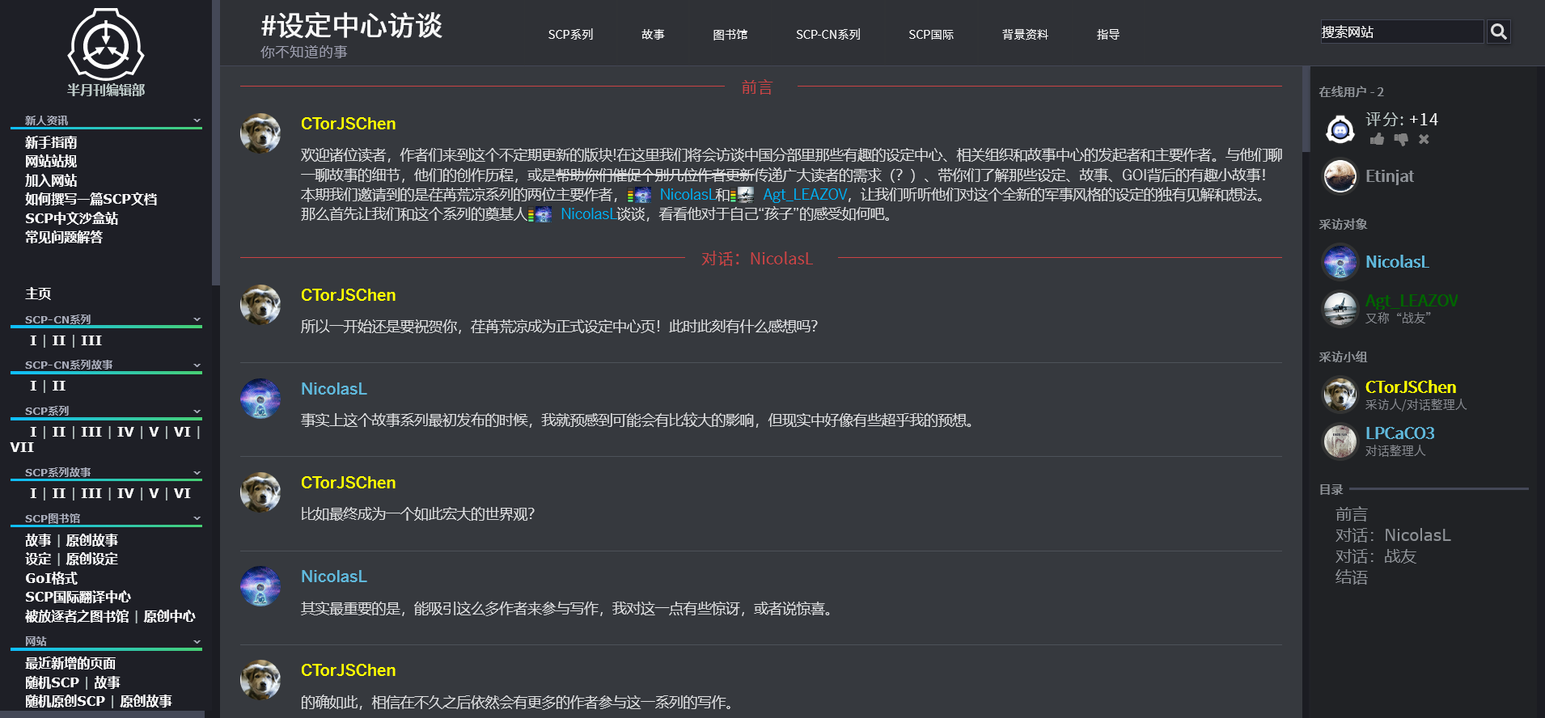Viewport: 1545px width, 718px height.
Task: Cancel rating with the X icon
Action: [1424, 139]
